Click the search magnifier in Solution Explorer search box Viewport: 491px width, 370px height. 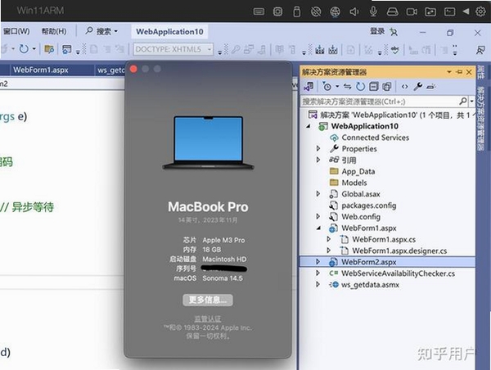coord(463,102)
